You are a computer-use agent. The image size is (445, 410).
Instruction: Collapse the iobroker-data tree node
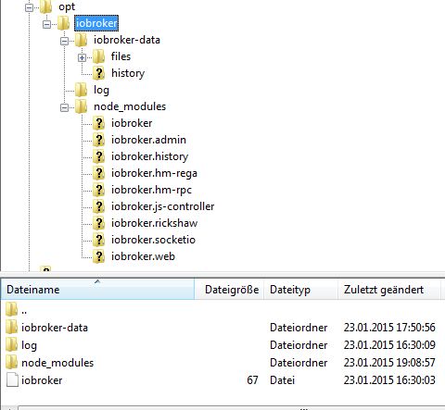[x=64, y=41]
